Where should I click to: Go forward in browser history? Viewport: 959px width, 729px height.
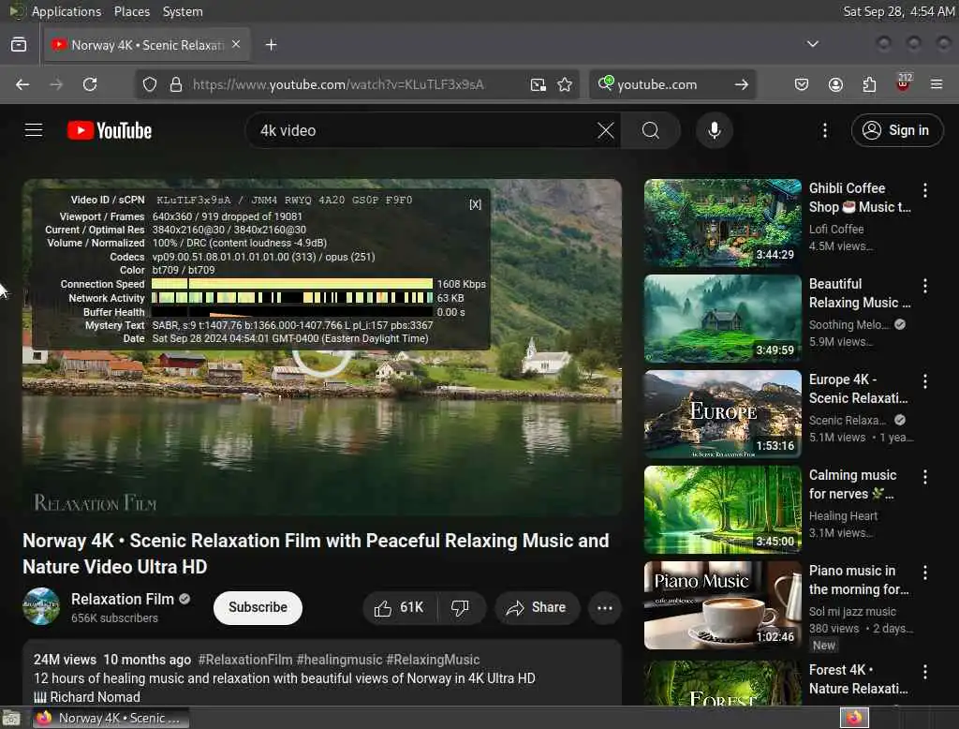click(56, 84)
